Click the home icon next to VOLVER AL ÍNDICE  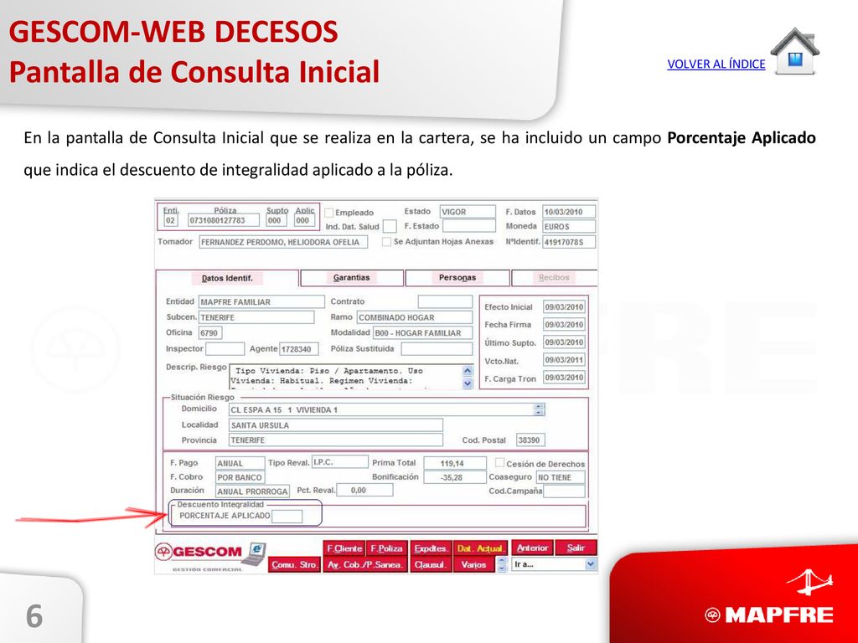795,51
